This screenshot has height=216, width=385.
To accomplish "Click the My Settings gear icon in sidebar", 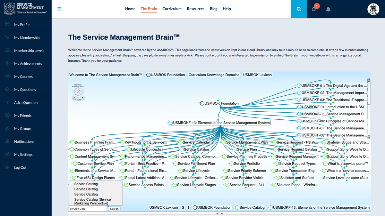I will (x=7, y=154).
